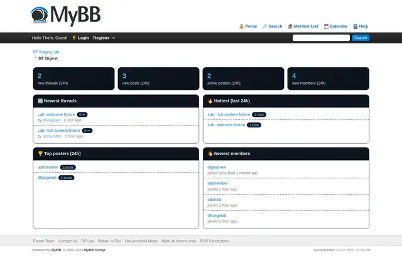Click the DF Digest breadcrumb text

48,58
